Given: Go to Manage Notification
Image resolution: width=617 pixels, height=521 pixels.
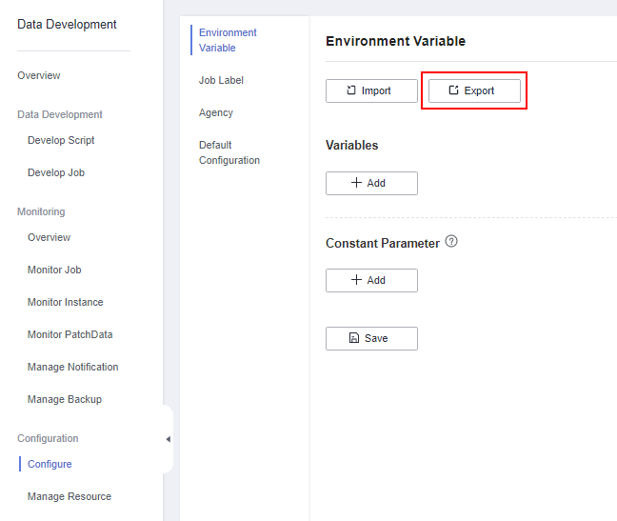Looking at the screenshot, I should (72, 367).
